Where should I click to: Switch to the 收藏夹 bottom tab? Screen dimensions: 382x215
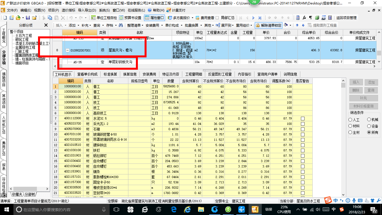pos(16,194)
